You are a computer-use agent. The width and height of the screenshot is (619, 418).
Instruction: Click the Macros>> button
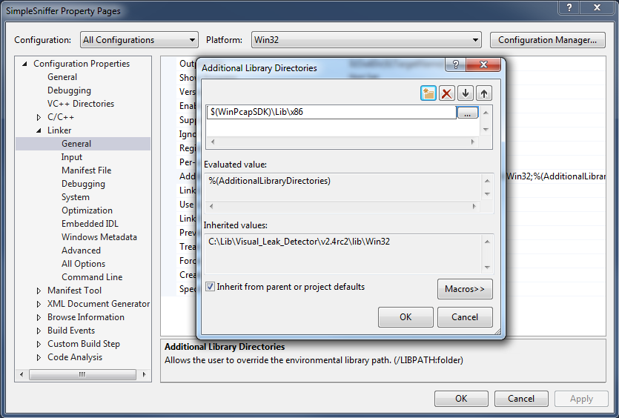tap(465, 289)
